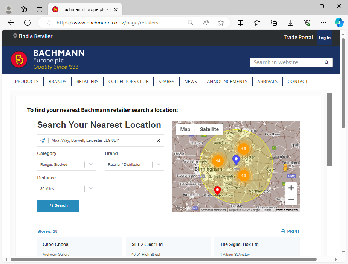Click the Bachmann red logo

(19, 59)
